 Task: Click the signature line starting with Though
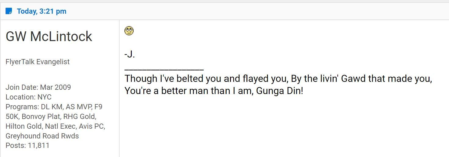point(278,78)
